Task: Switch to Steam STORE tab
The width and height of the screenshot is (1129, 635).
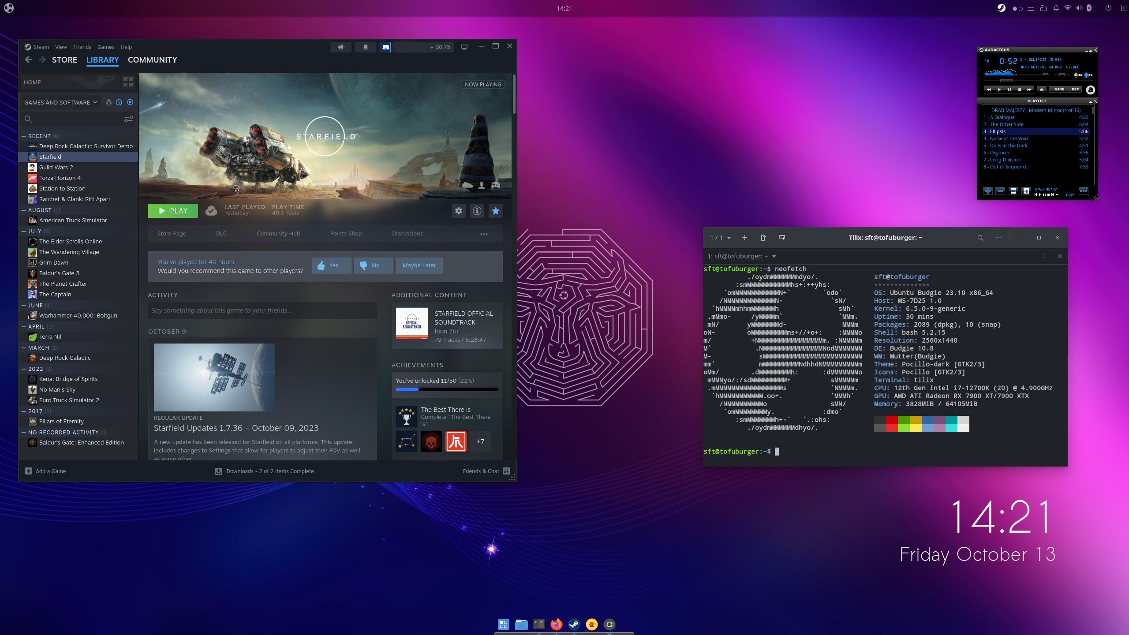Action: [x=64, y=60]
